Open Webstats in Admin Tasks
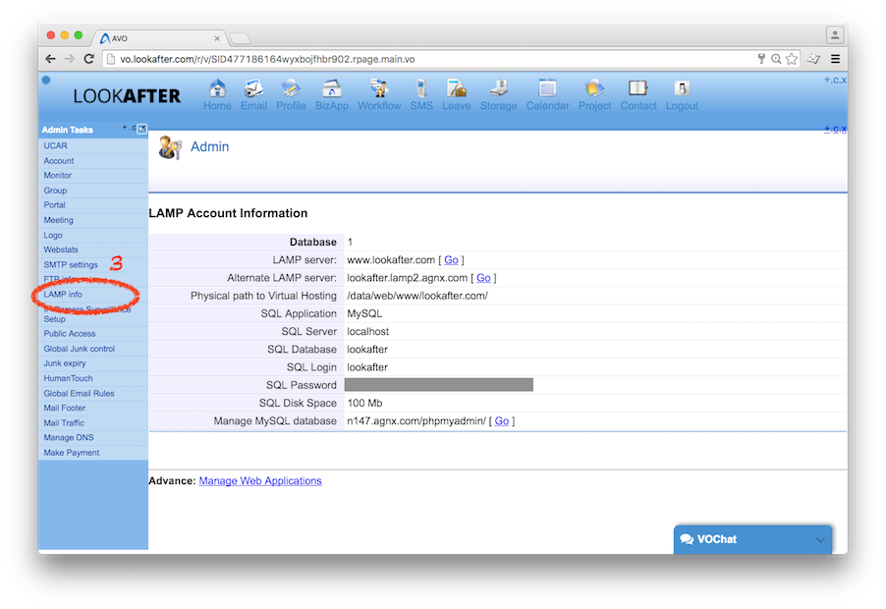This screenshot has height=609, width=886. [x=61, y=249]
